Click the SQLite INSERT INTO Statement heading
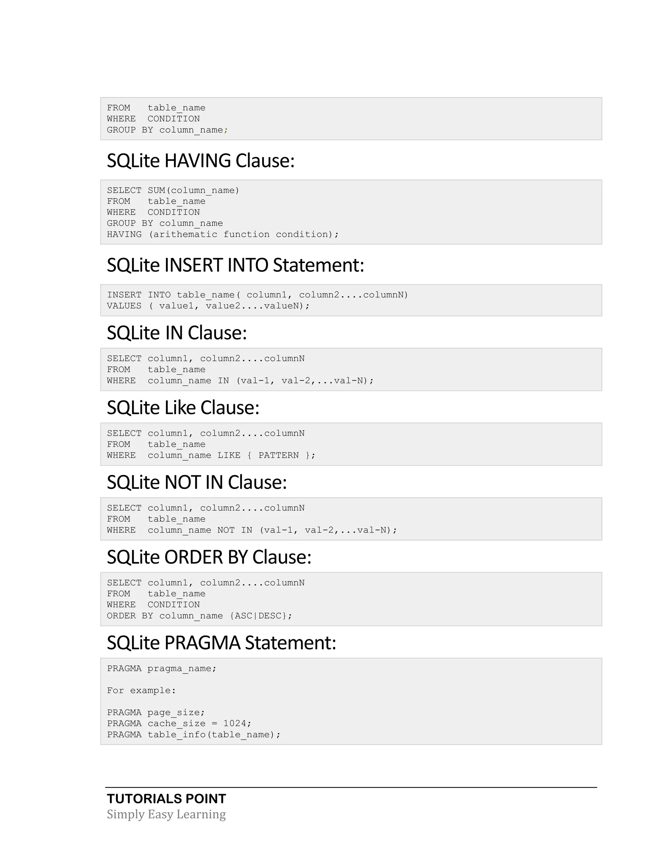The height and width of the screenshot is (854, 660). coord(235,265)
